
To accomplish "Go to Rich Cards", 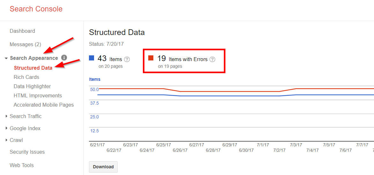I will tap(26, 77).
